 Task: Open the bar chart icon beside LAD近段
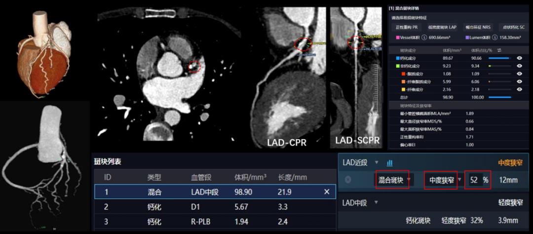pyautogui.click(x=389, y=163)
